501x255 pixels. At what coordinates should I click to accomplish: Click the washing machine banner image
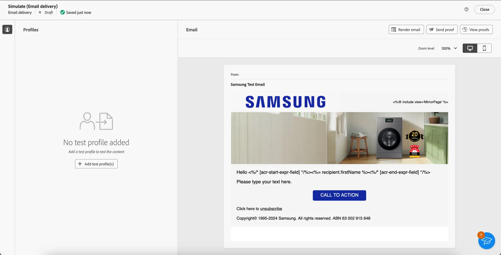(x=340, y=138)
